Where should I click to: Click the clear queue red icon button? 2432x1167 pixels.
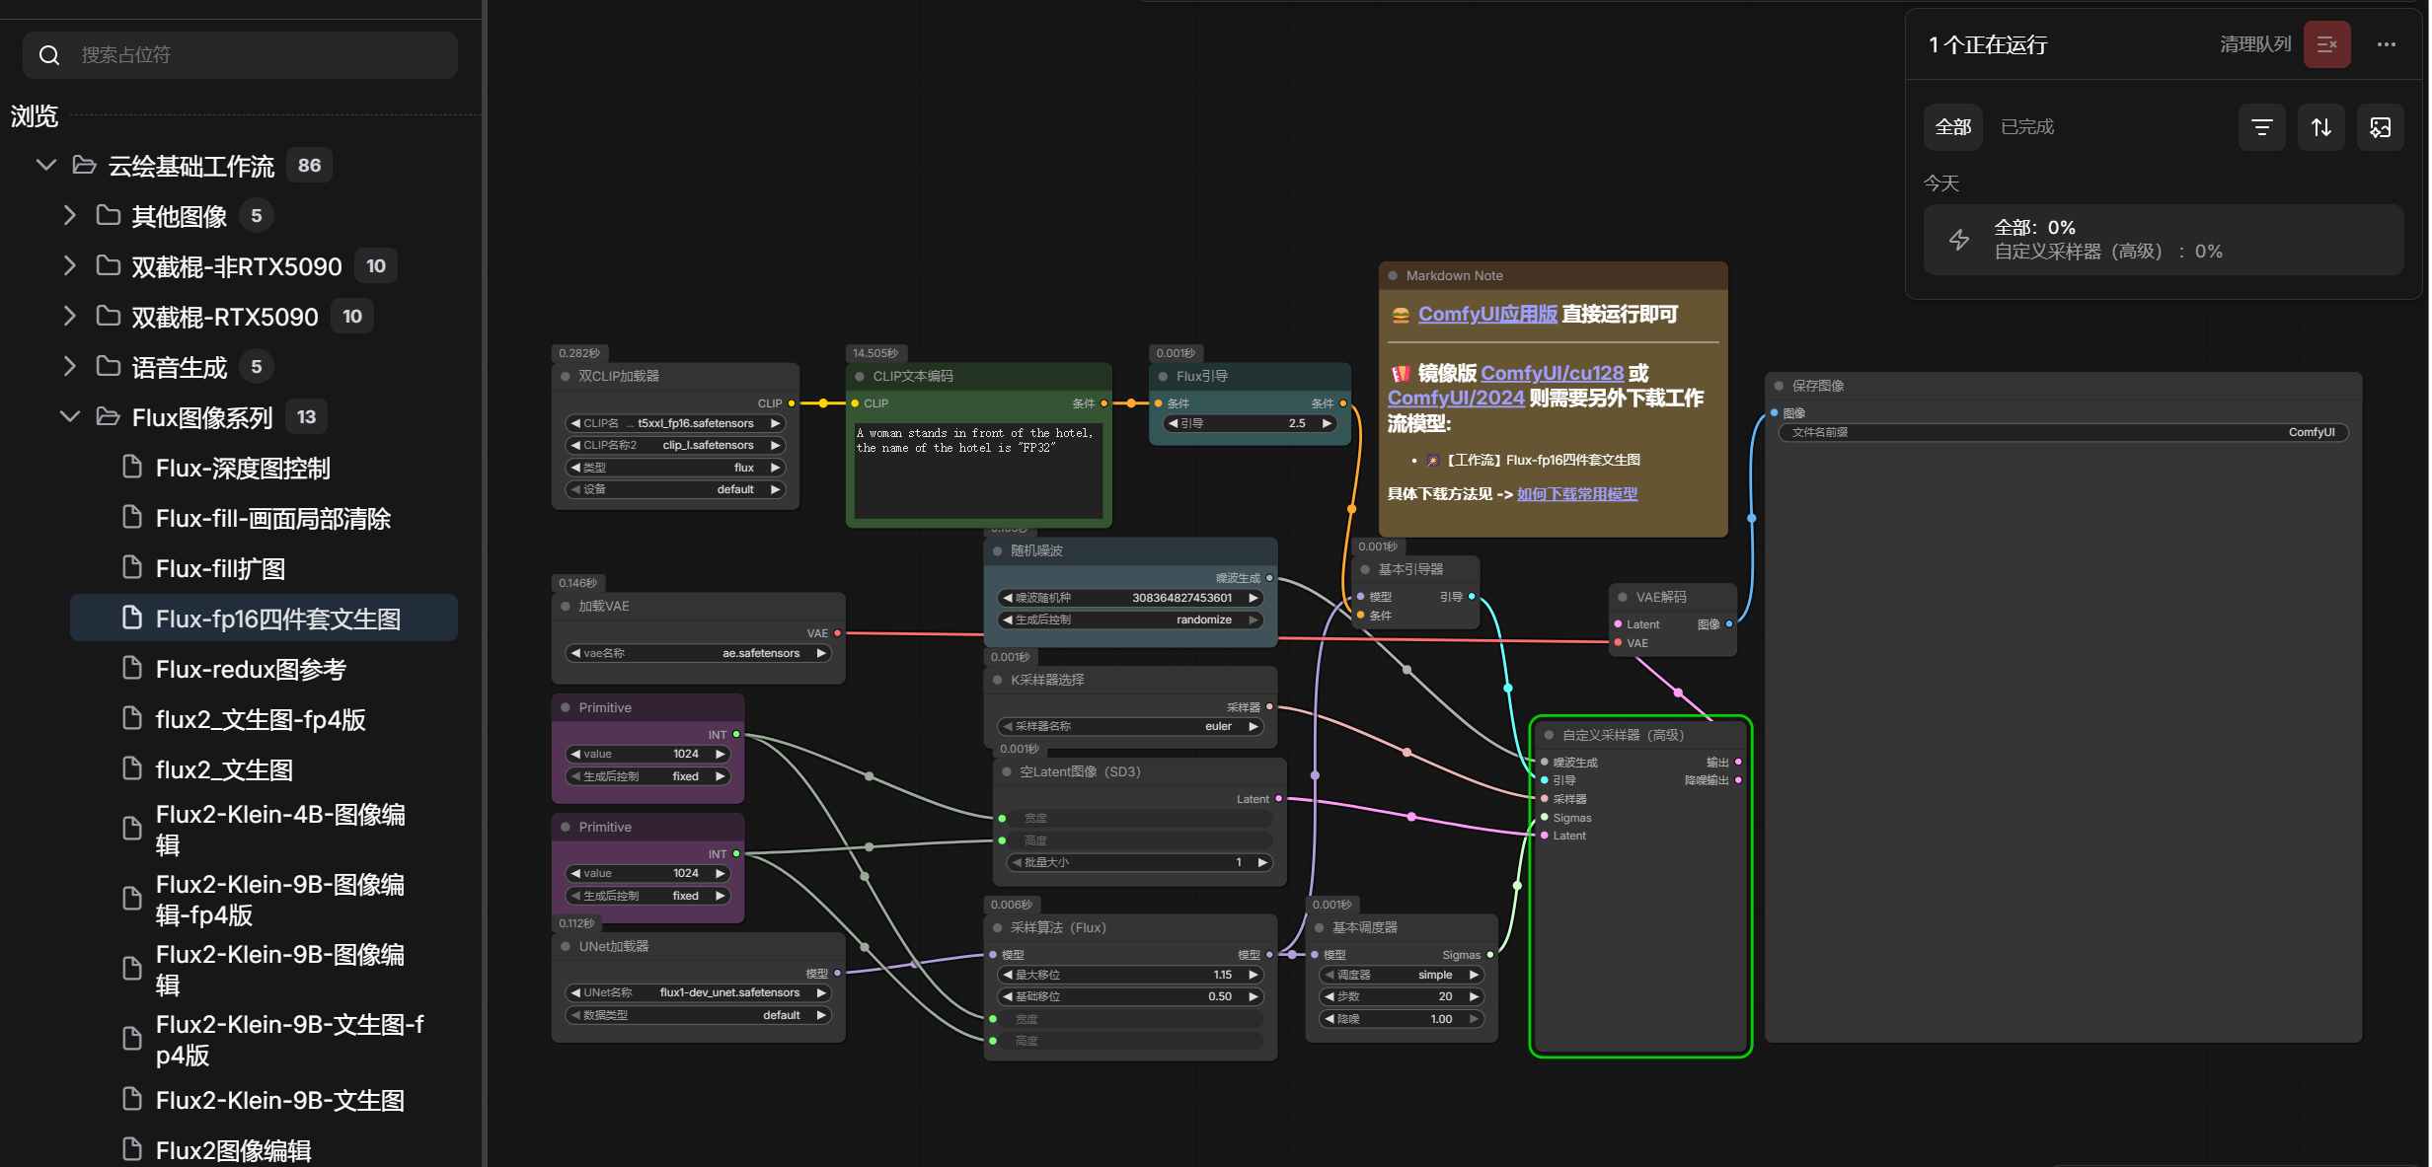click(x=2326, y=44)
